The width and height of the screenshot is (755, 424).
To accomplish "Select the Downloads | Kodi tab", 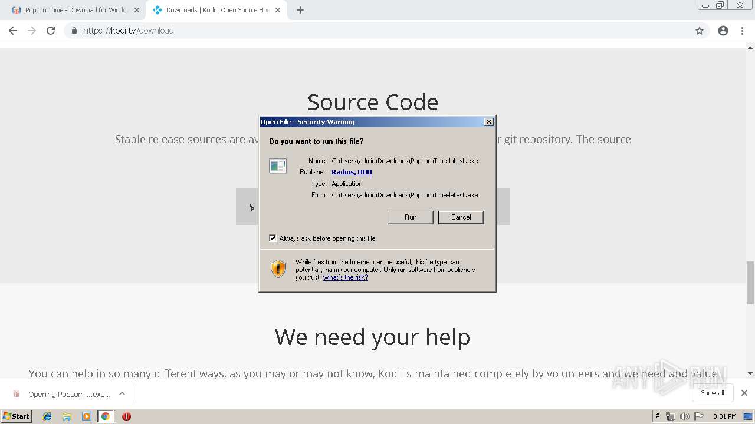I will pyautogui.click(x=216, y=10).
